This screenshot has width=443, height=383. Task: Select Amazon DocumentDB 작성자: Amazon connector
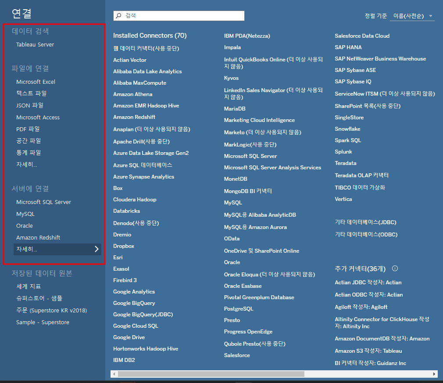382,339
